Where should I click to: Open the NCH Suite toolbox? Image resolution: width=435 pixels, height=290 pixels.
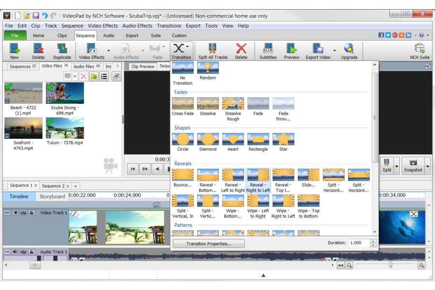[x=420, y=51]
